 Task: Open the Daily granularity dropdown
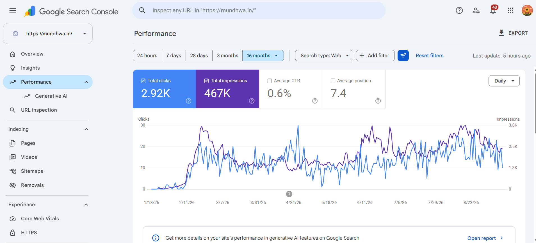click(x=504, y=81)
